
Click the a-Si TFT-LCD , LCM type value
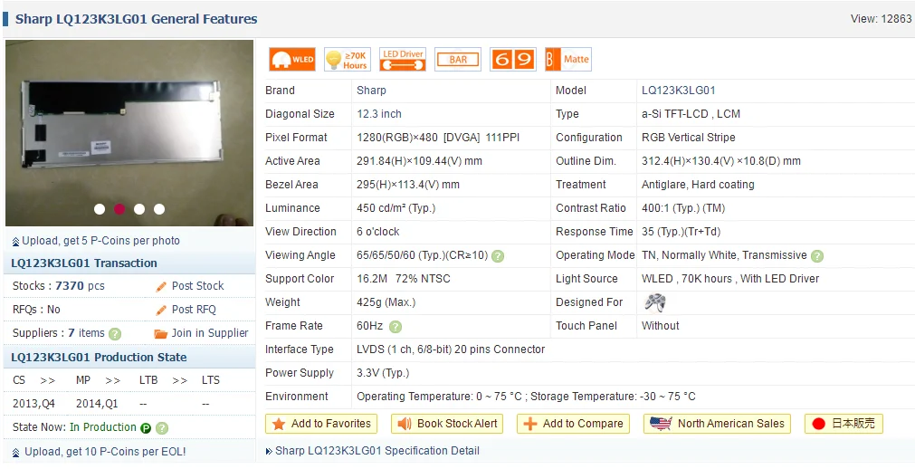click(x=691, y=114)
